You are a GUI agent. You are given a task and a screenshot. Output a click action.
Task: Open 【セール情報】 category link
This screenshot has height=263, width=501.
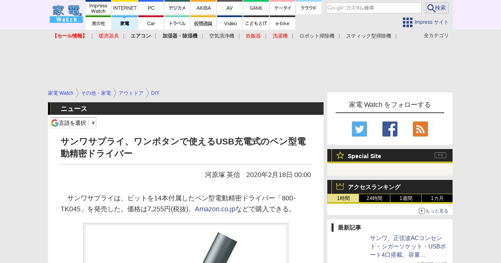70,36
